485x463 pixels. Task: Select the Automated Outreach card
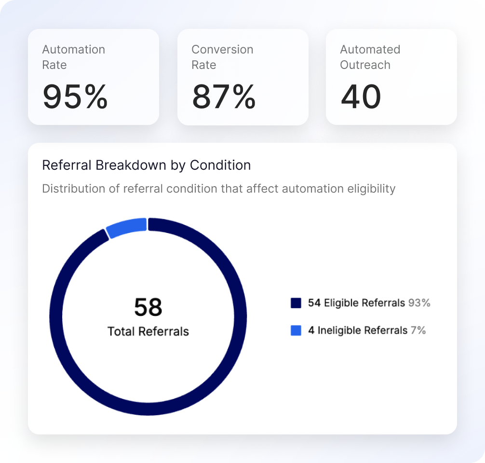click(x=391, y=77)
